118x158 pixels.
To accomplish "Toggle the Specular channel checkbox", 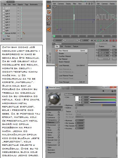I will (x=59, y=137).
